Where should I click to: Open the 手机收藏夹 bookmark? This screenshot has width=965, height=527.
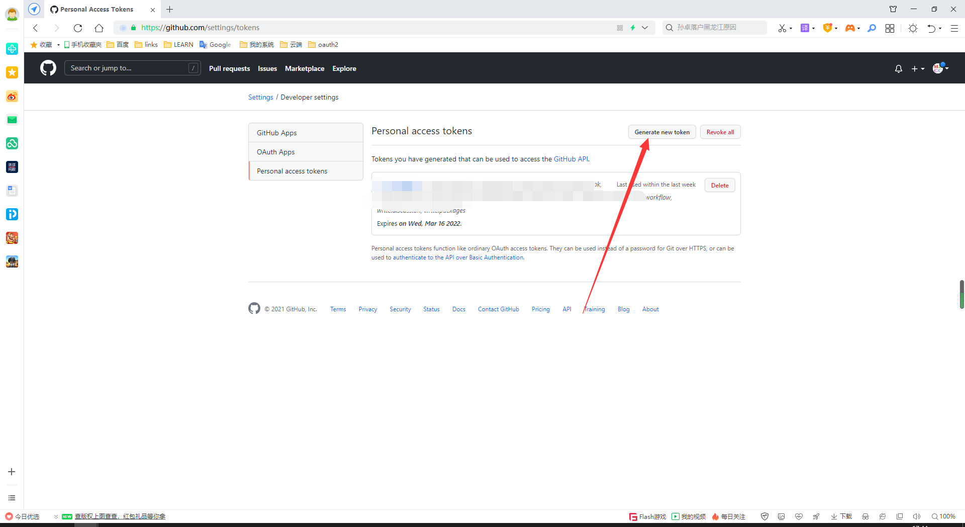tap(83, 45)
